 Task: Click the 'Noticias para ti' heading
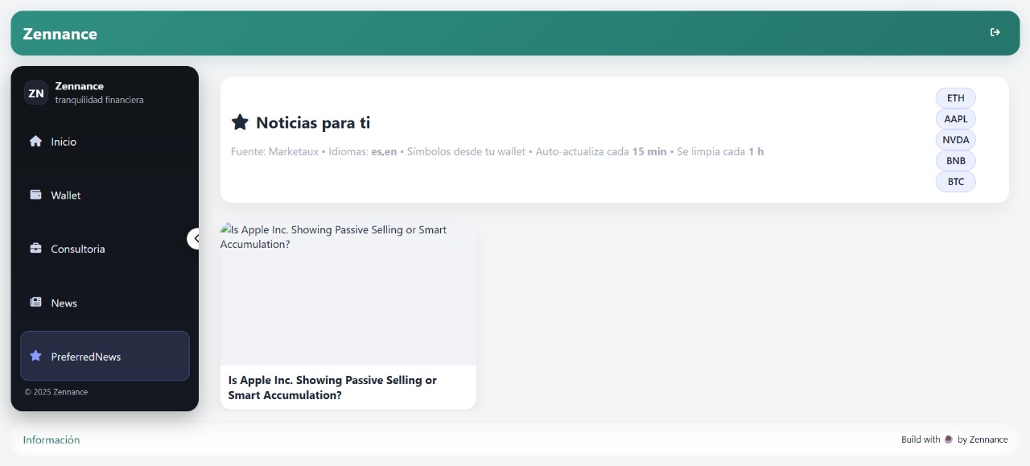click(x=313, y=122)
